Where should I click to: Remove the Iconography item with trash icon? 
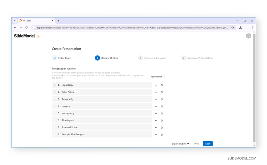pos(162,113)
